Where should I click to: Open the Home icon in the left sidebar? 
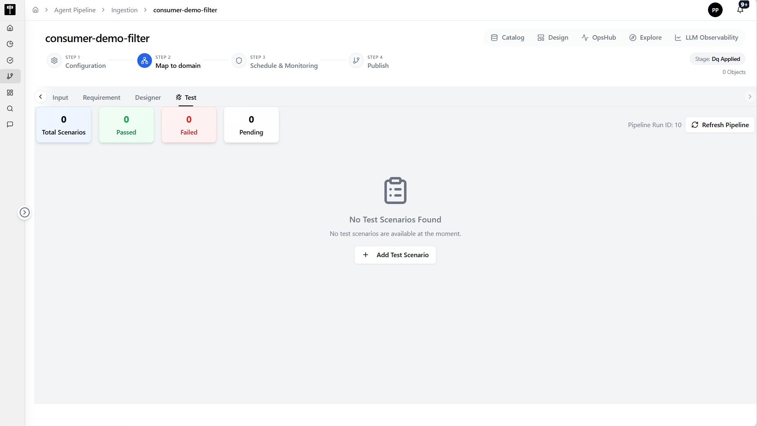pyautogui.click(x=10, y=28)
